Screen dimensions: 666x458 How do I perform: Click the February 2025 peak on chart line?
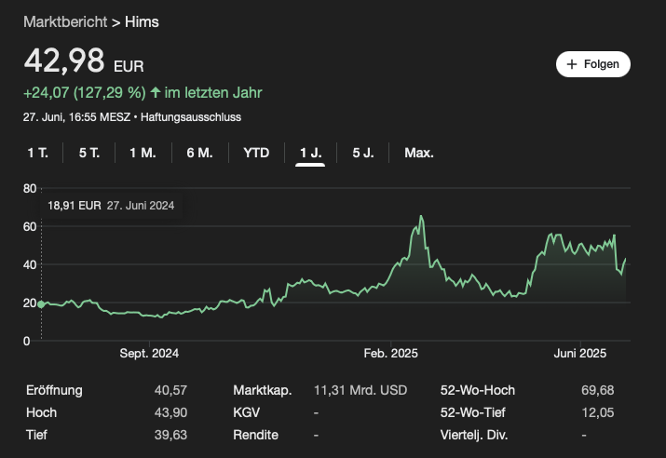(421, 216)
